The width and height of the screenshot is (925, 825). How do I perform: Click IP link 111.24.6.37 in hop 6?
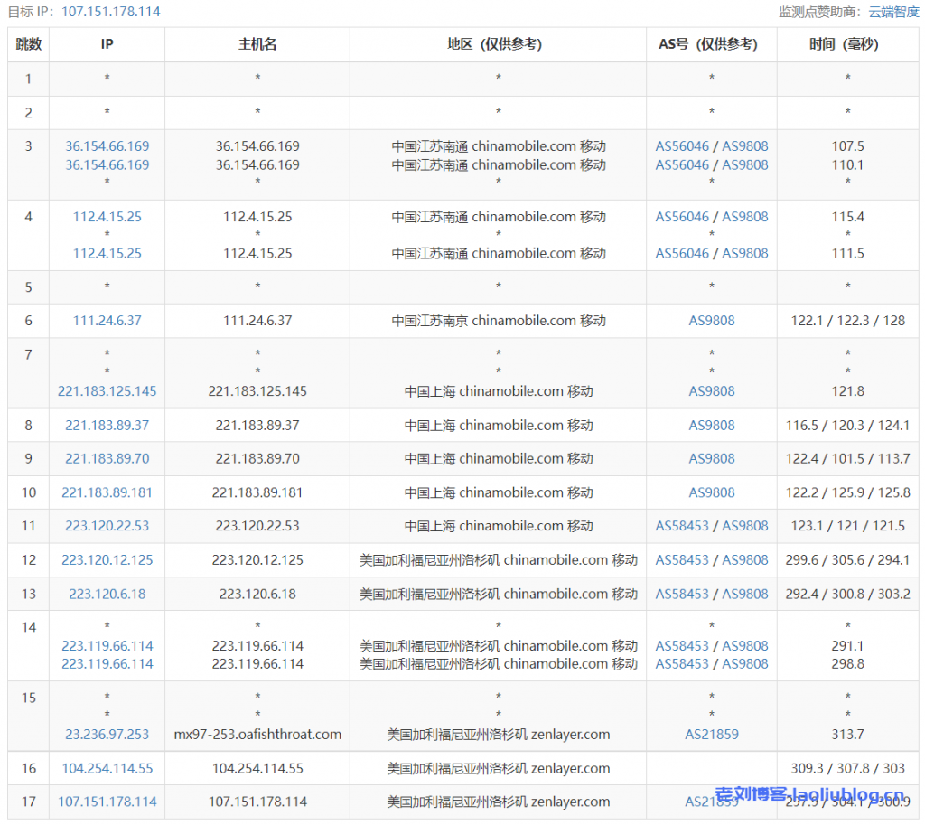coord(107,321)
